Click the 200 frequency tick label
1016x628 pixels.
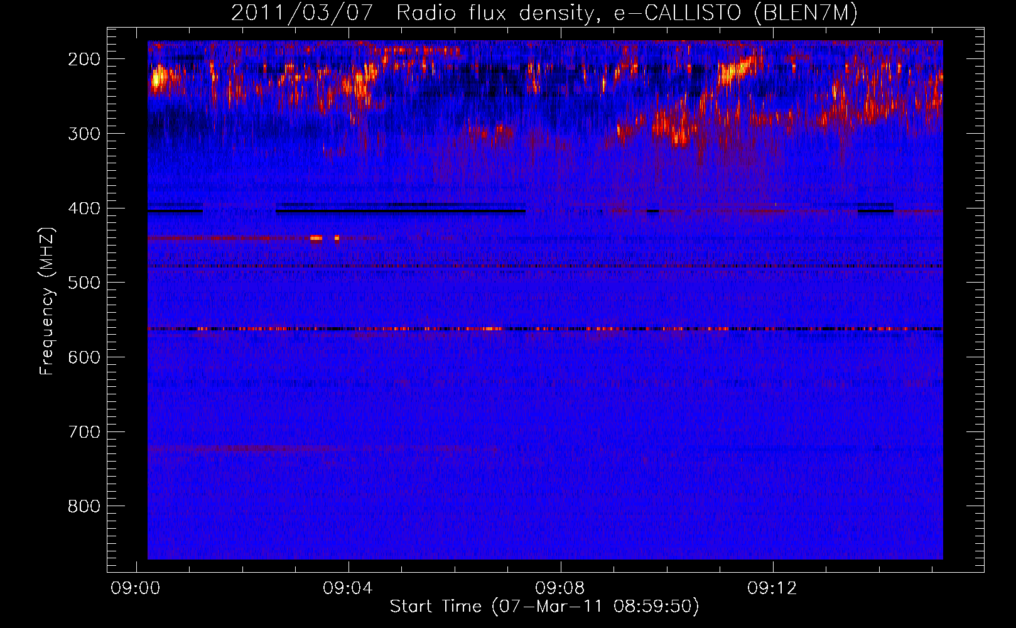(84, 59)
